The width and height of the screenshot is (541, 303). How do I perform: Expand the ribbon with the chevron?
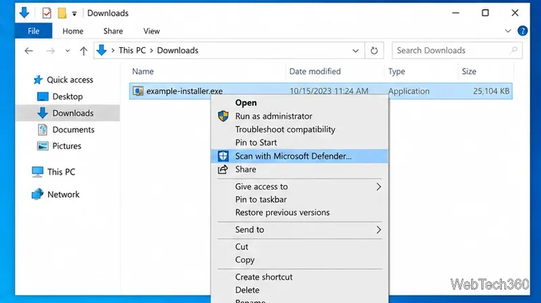[508, 31]
